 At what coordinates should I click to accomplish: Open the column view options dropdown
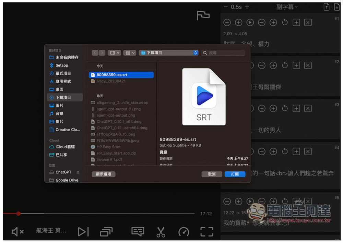click(x=114, y=53)
